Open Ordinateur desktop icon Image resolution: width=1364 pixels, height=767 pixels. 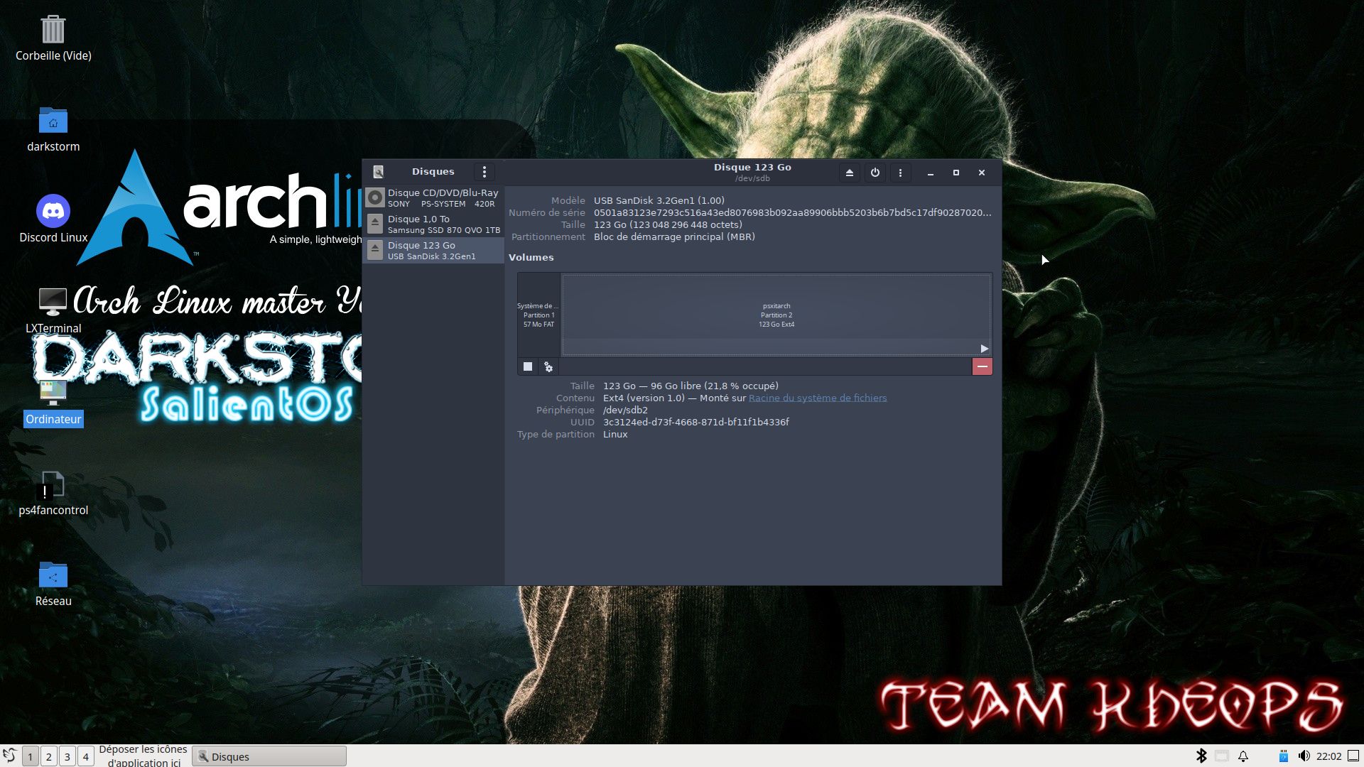[53, 402]
